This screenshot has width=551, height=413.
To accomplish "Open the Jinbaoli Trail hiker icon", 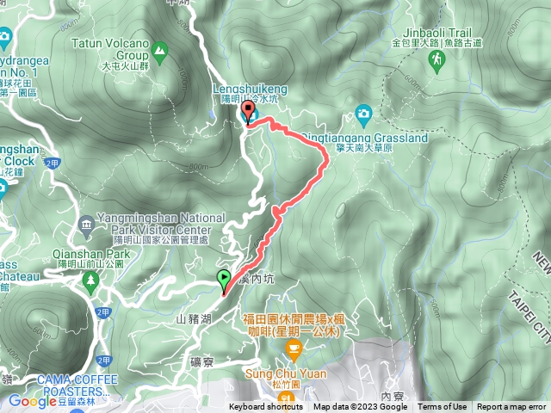I will pos(436,62).
